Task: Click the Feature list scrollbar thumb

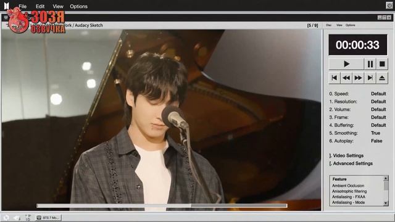Action: coord(386,186)
